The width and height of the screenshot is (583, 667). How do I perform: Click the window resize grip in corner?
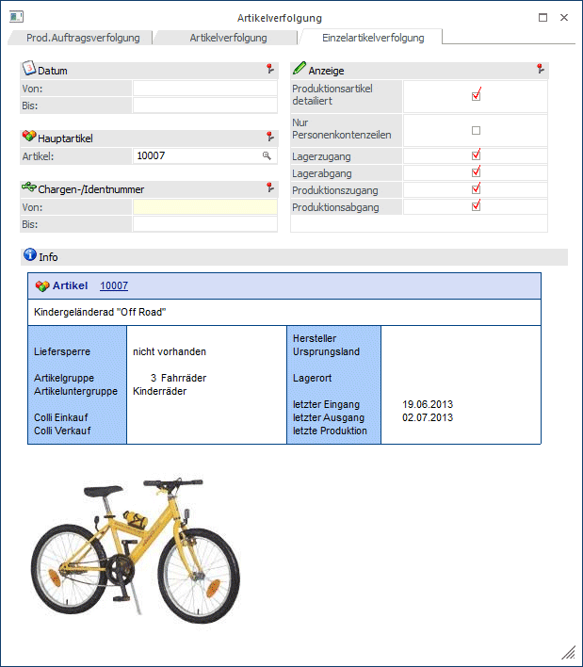point(568,652)
